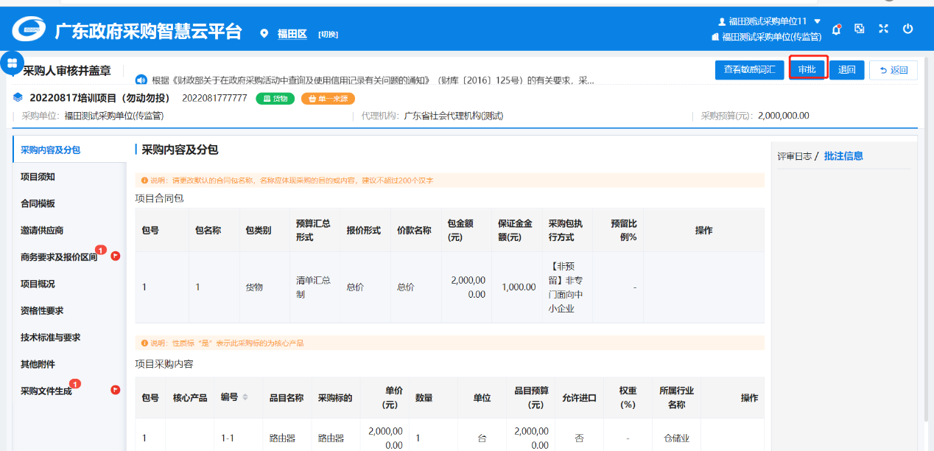Open the 技术标准与要求 sidebar tab

pos(69,338)
